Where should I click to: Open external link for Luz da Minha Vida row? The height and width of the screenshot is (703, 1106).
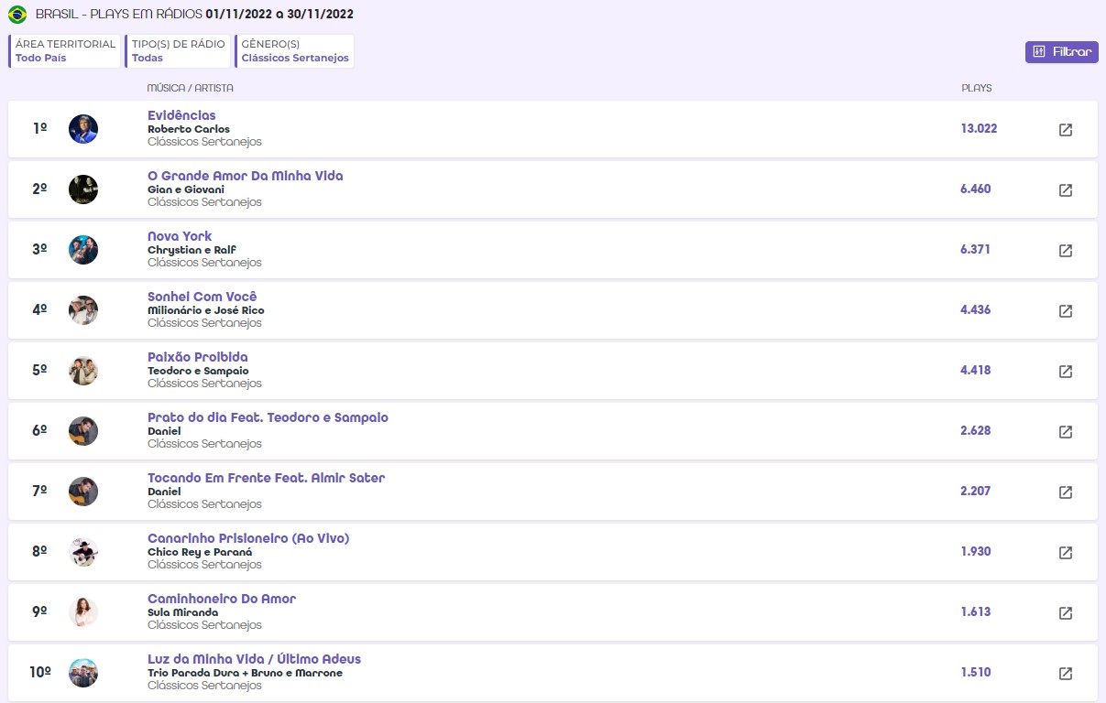coord(1066,674)
